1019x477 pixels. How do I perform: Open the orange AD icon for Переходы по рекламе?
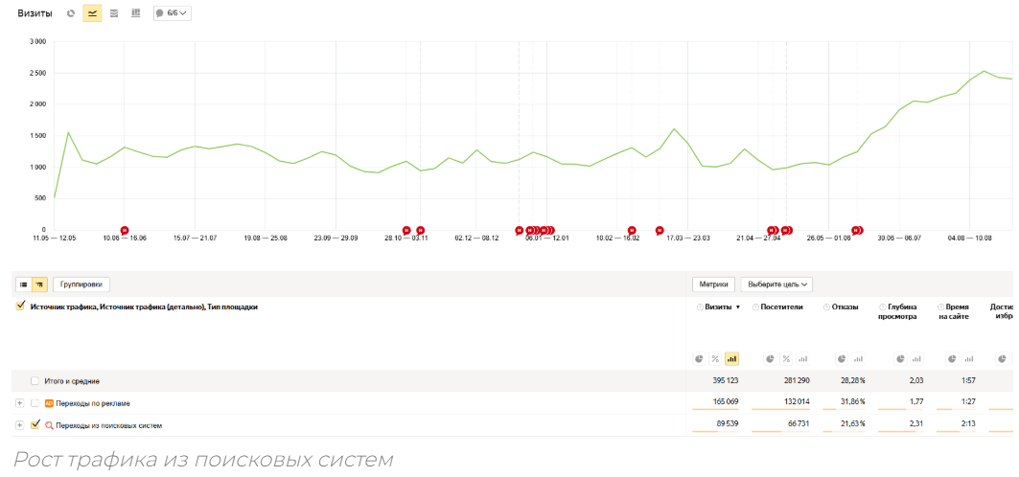pos(49,403)
